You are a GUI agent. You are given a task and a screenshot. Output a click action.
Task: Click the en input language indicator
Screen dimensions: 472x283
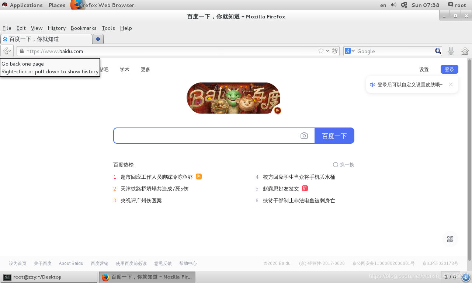(x=383, y=5)
